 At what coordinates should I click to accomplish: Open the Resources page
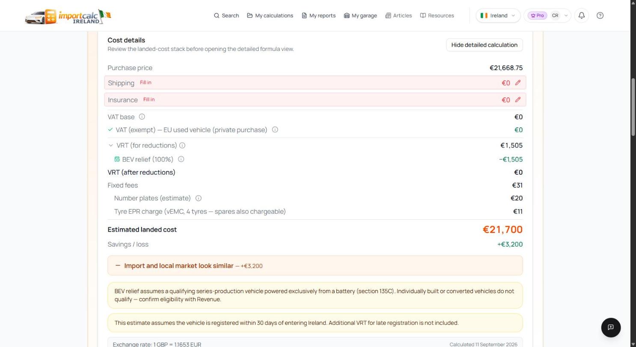[x=437, y=15]
